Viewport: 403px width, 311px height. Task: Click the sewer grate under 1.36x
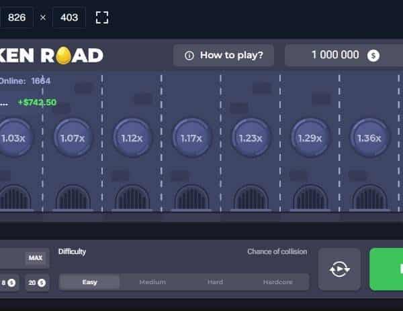[x=369, y=197]
